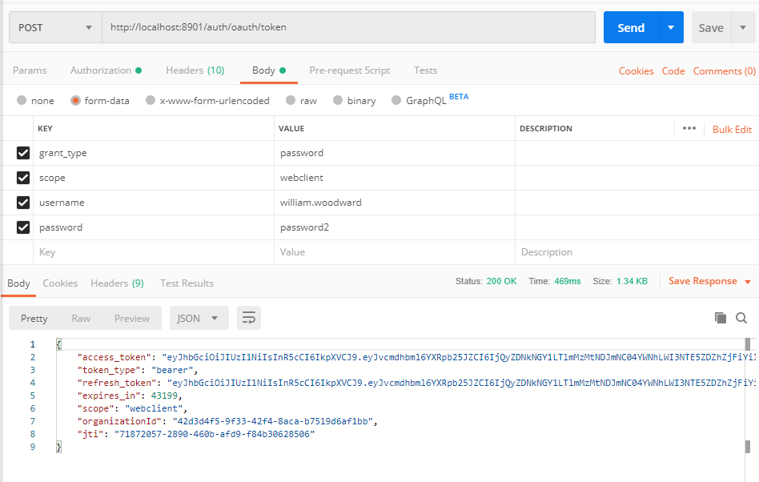The width and height of the screenshot is (759, 482).
Task: Open the response Headers (9) tab
Action: [117, 283]
